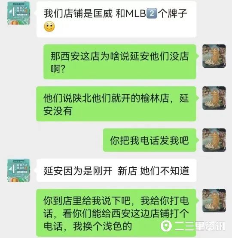
Task: Select the bubble 你把我电话发我吧
Action: point(150,140)
